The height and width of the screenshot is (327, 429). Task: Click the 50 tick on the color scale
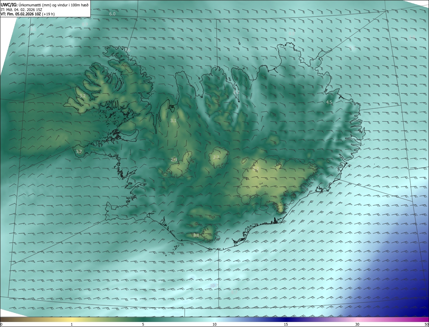point(426,324)
